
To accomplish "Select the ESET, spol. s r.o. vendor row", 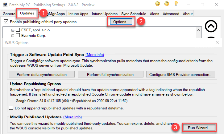I will tap(36, 30).
